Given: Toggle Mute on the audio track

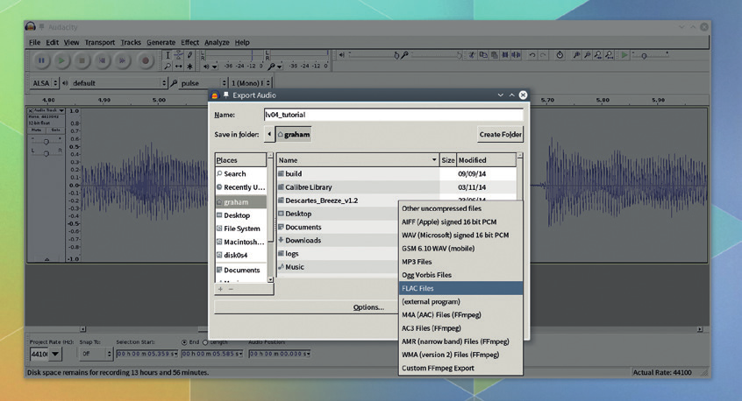Looking at the screenshot, I should [x=37, y=130].
